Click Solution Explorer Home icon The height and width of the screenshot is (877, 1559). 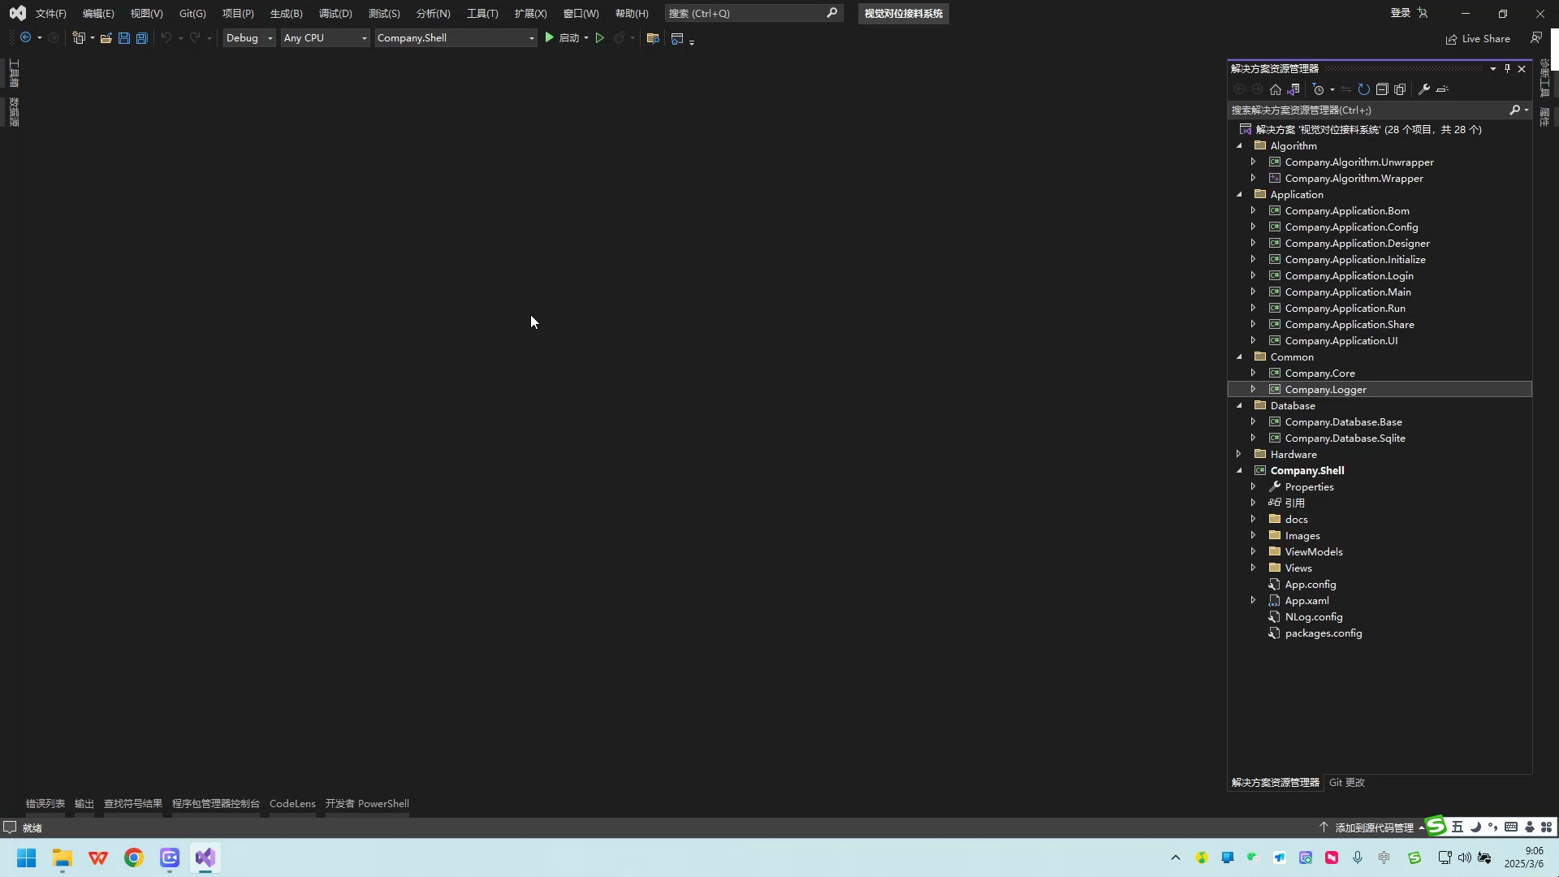point(1276,89)
